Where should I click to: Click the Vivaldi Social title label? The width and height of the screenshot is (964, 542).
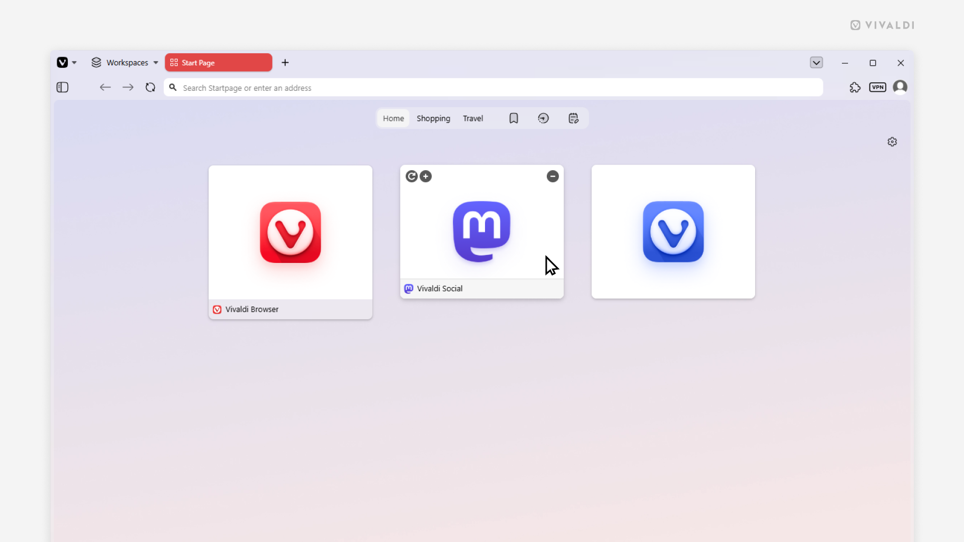[x=440, y=289]
